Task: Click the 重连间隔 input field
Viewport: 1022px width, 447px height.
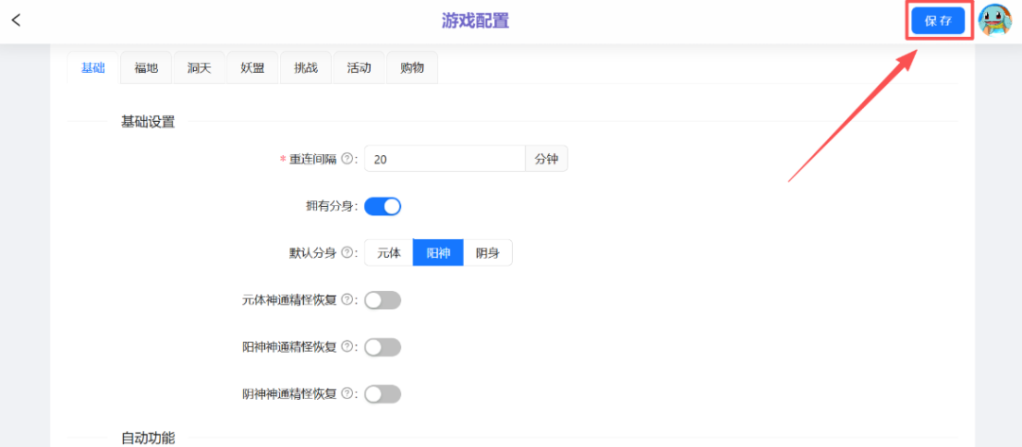Action: pyautogui.click(x=445, y=159)
